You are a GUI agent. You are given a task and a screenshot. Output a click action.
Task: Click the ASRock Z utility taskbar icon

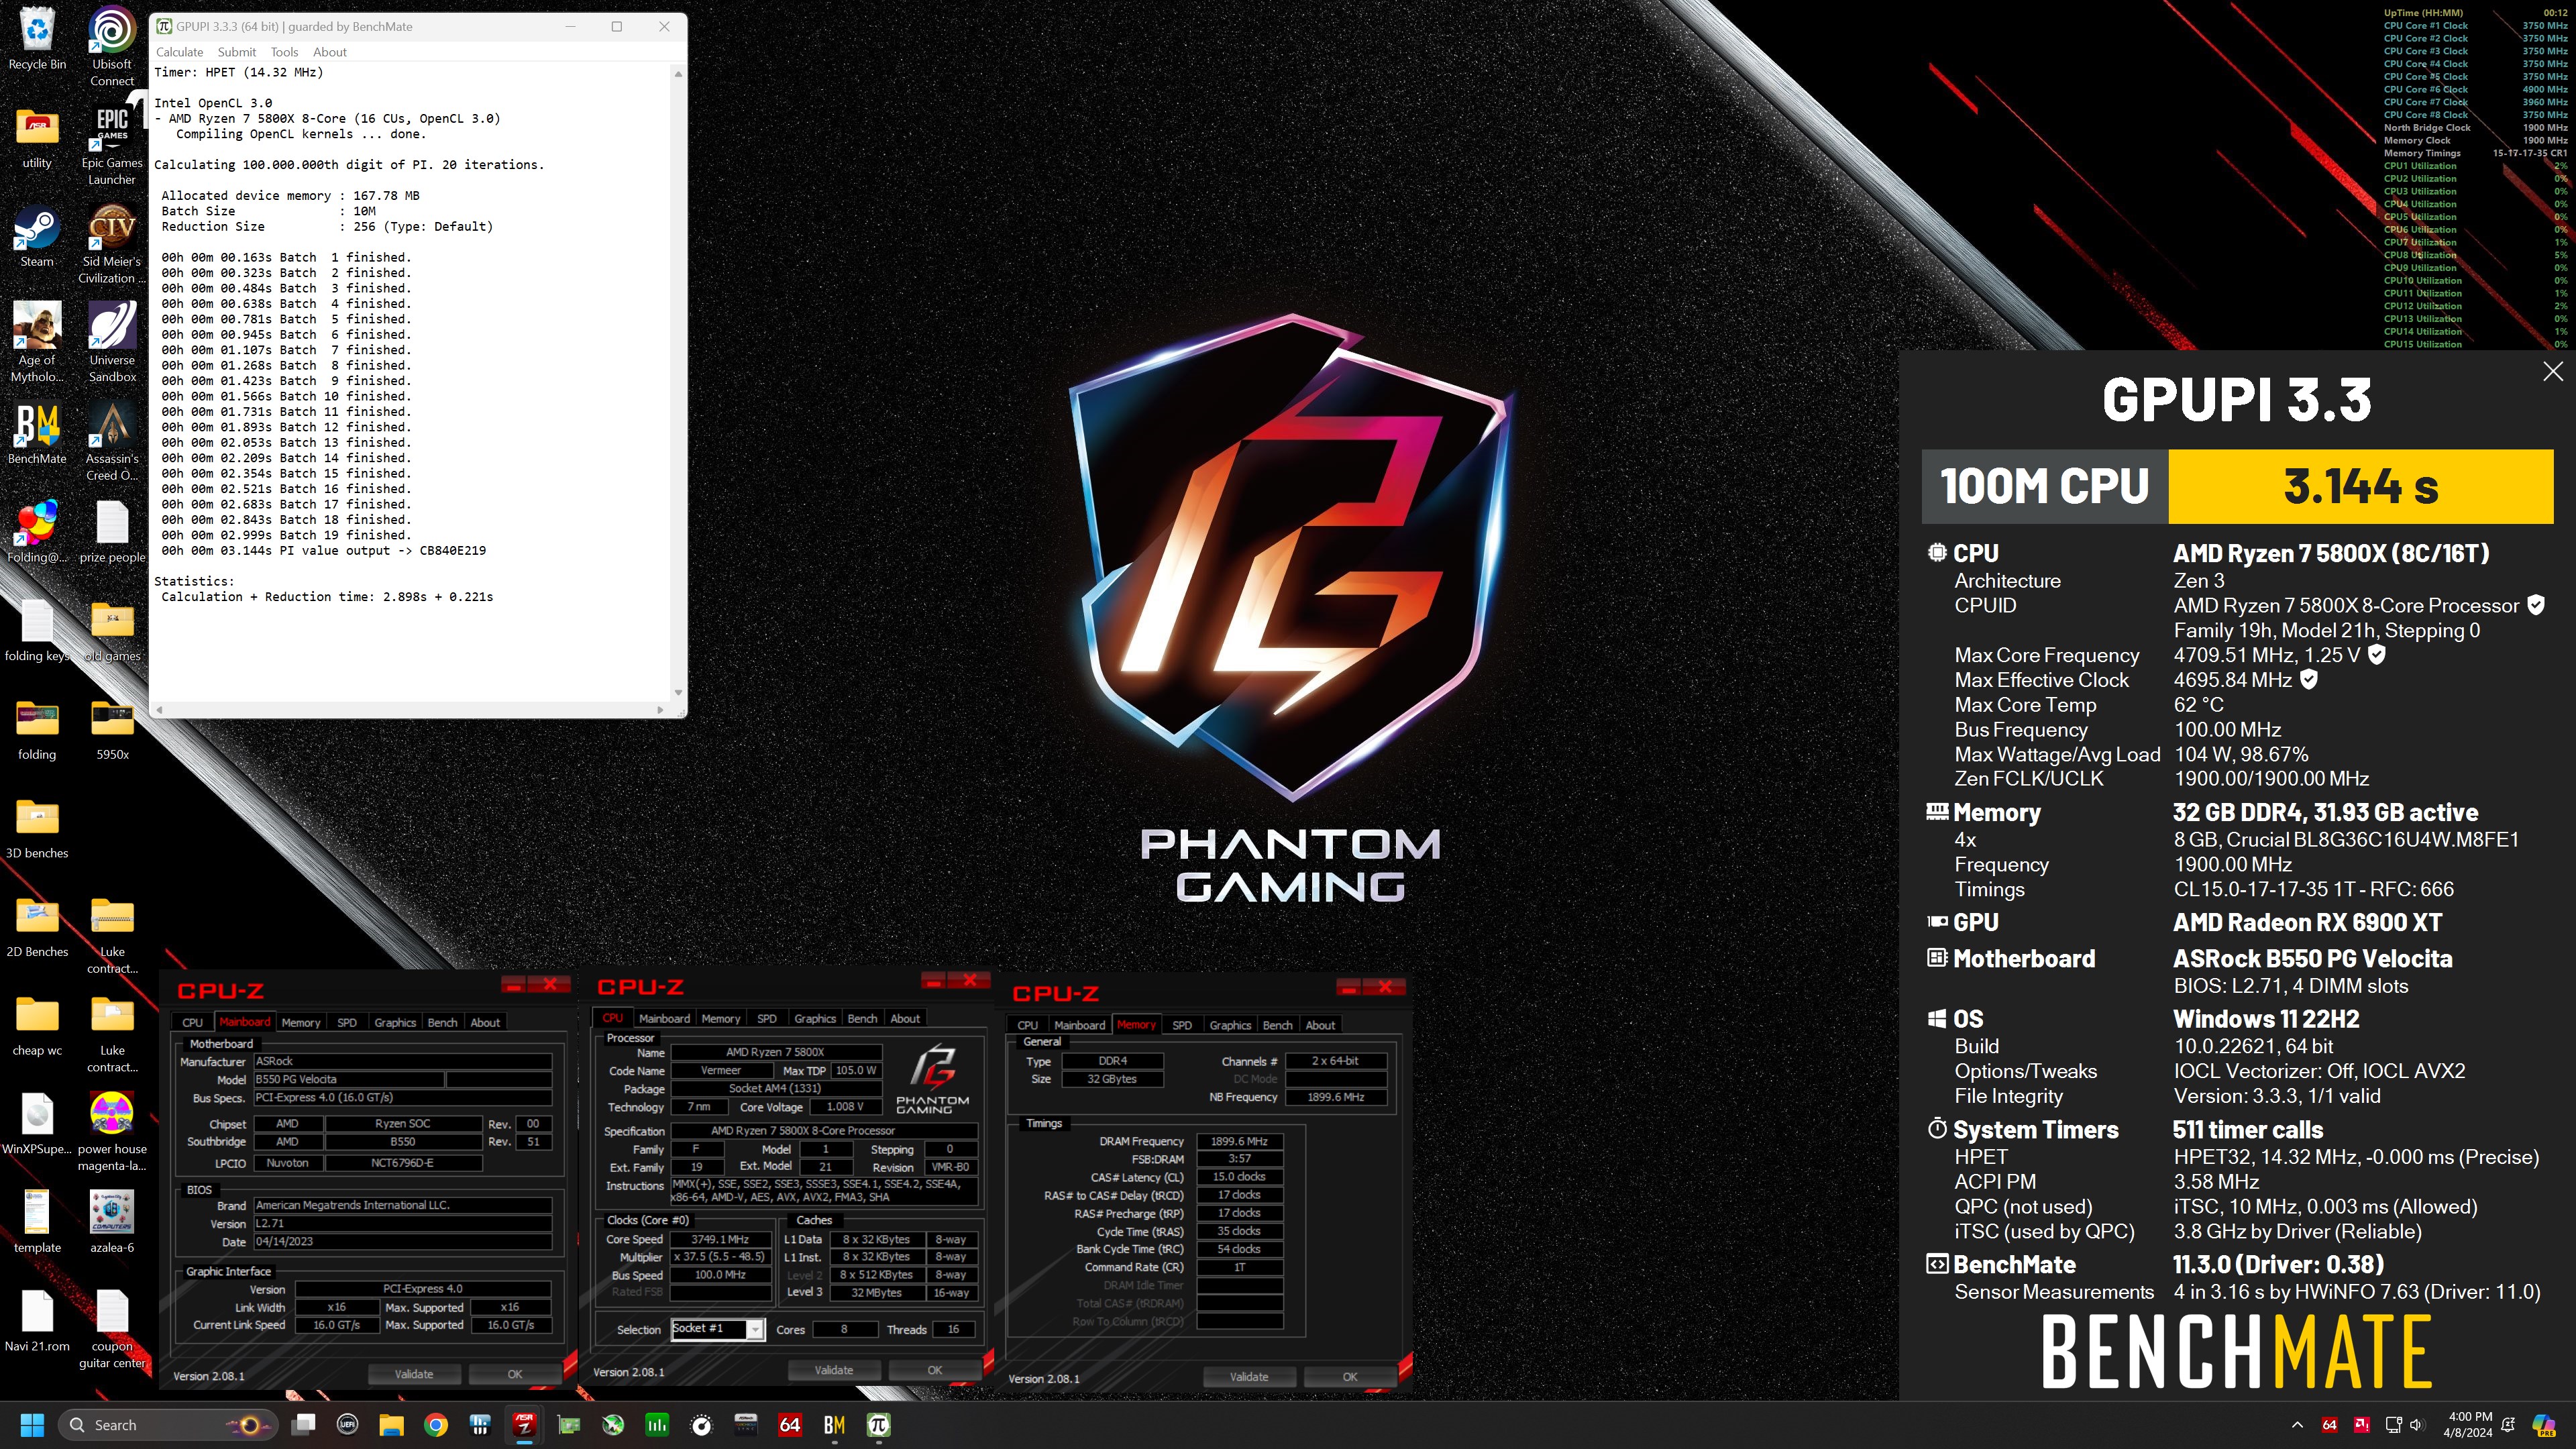524,1424
